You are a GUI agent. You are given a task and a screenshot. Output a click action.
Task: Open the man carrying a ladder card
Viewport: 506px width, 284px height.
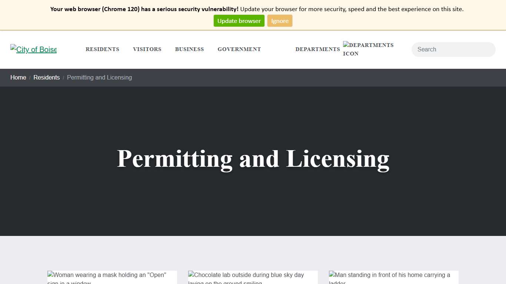[393, 277]
